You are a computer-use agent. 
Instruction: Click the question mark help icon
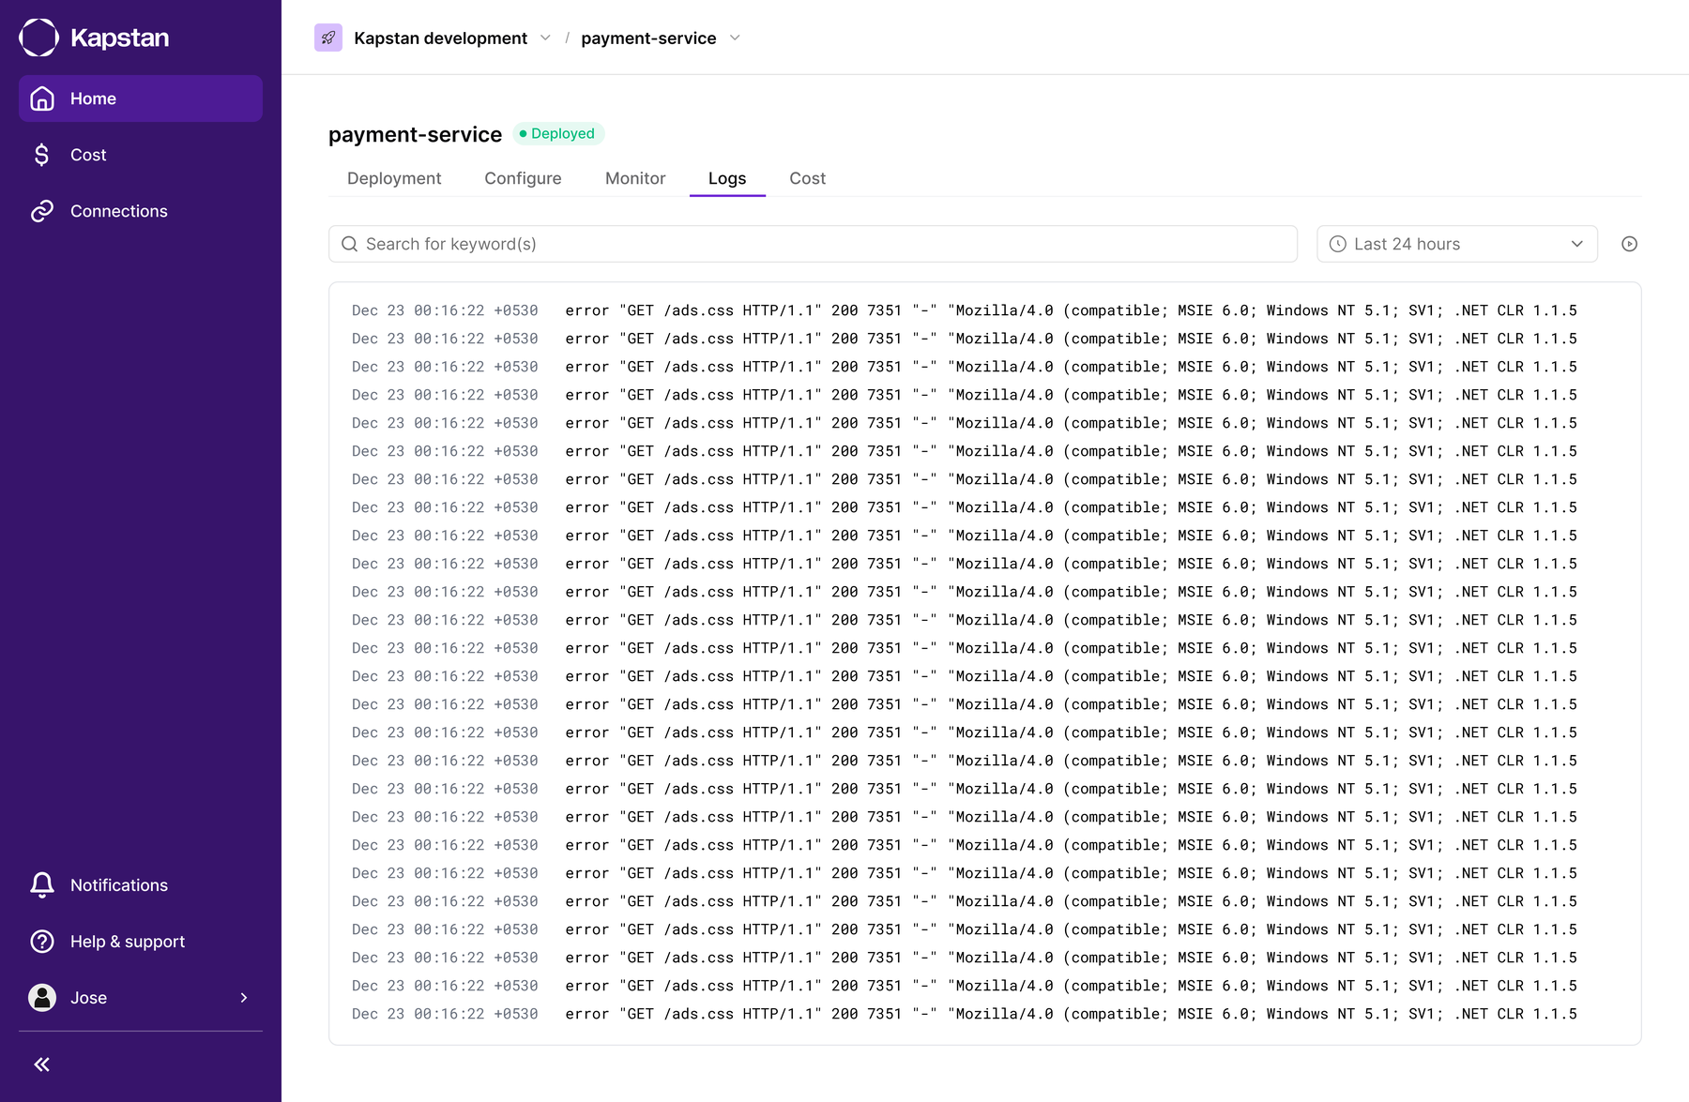point(42,942)
